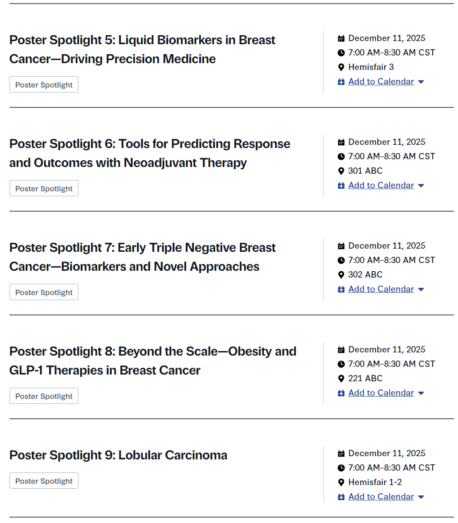This screenshot has height=523, width=458.
Task: Select Poster Spotlight tag under Lobular Carcinoma
Action: click(x=44, y=481)
